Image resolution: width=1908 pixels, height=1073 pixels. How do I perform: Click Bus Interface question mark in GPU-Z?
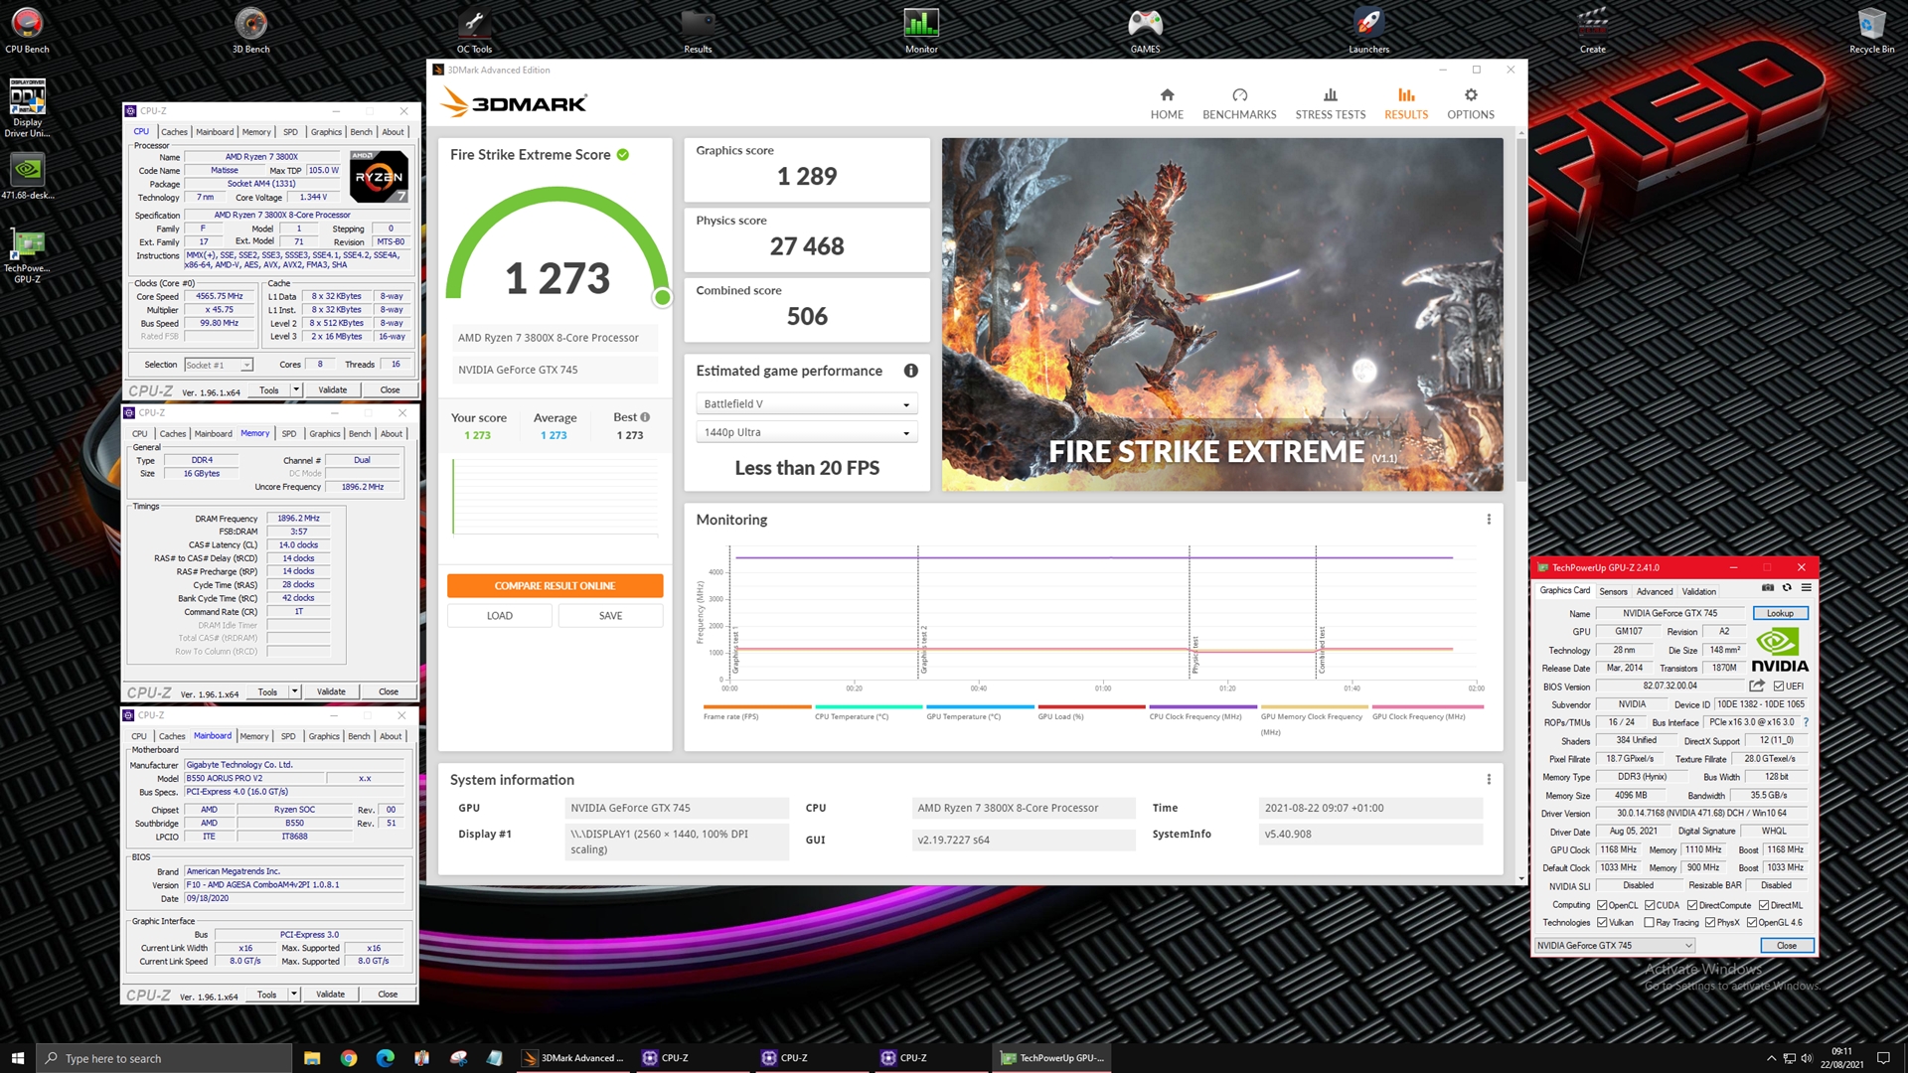coord(1806,722)
